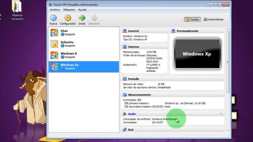The height and width of the screenshot is (142, 253).
Task: Click the scrollbar down arrow
Action: pyautogui.click(x=228, y=131)
